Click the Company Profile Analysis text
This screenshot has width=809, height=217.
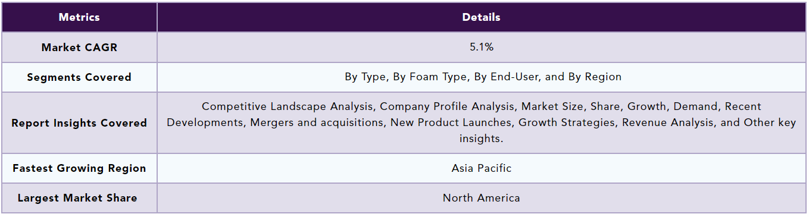(x=447, y=106)
